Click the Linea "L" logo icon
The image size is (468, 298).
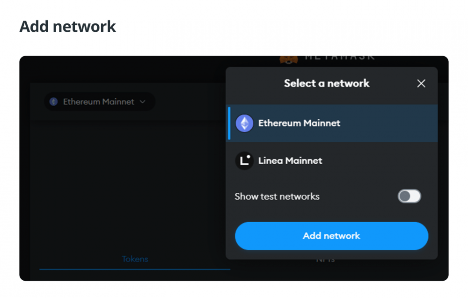pyautogui.click(x=244, y=161)
